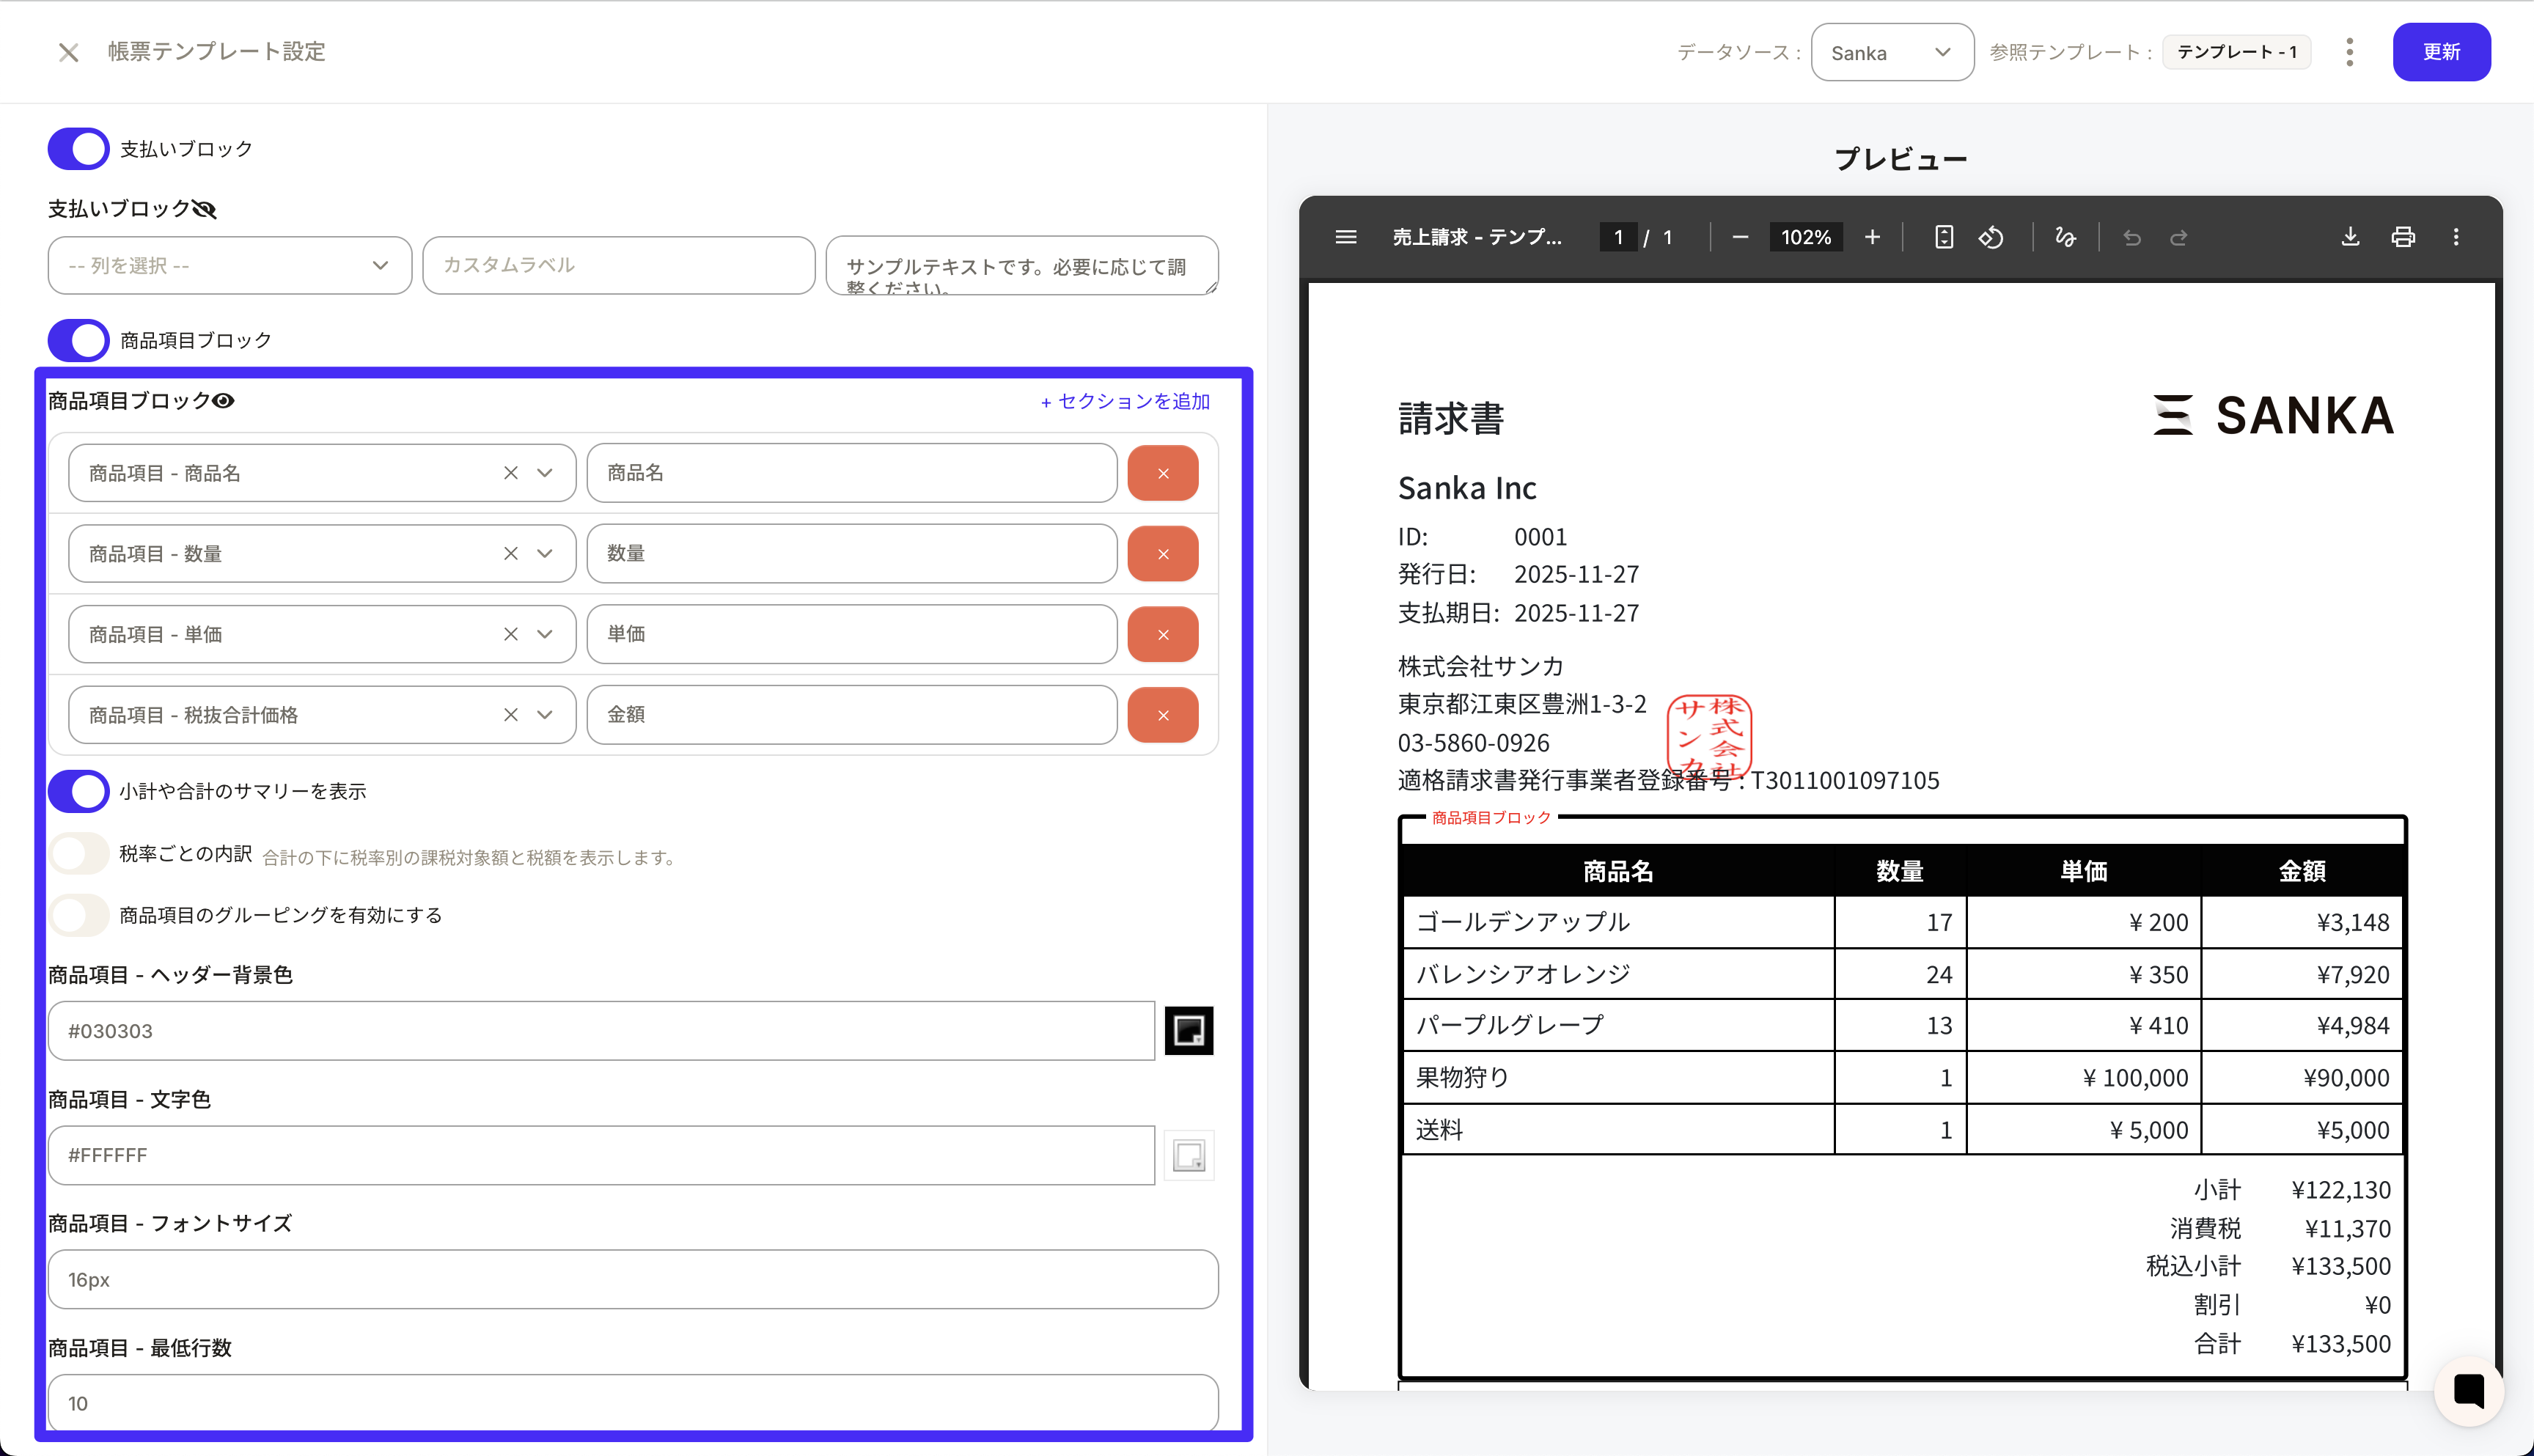Open the PDF sidebar menu icon
This screenshot has height=1456, width=2534.
tap(1346, 237)
